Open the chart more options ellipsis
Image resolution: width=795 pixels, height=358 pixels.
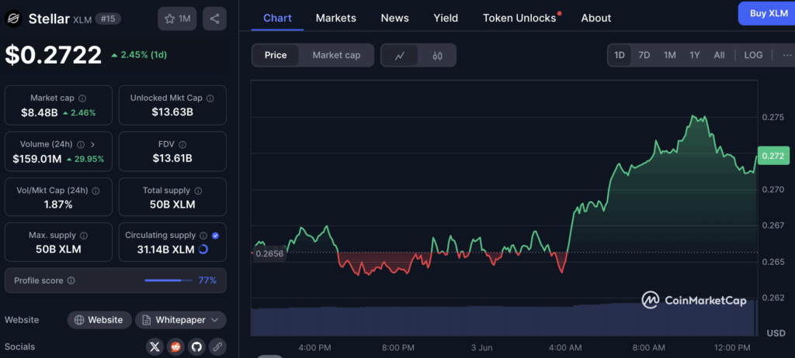[x=787, y=55]
